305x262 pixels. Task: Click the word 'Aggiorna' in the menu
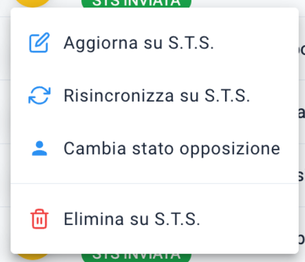pyautogui.click(x=101, y=44)
